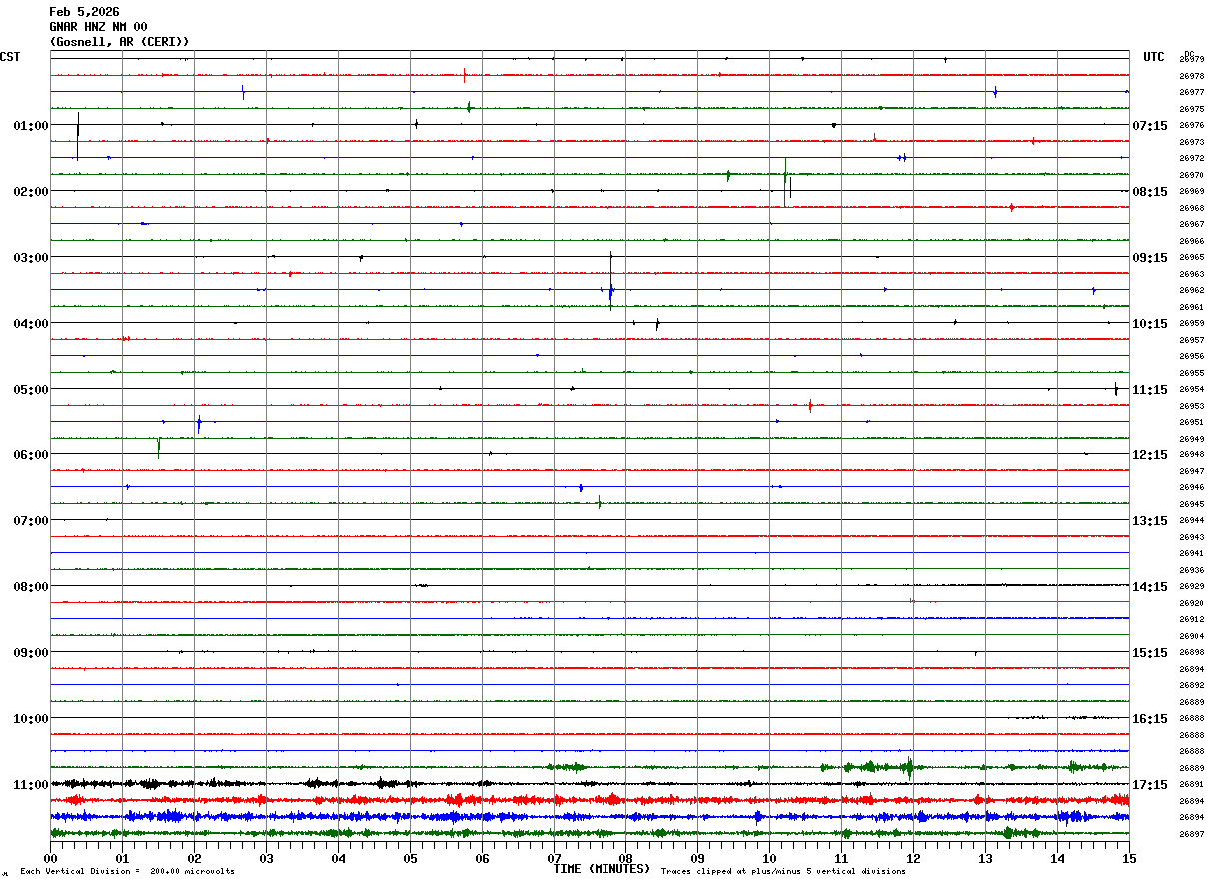Click the '08' minute axis tick label
Screen dimensions: 1209x885
point(625,858)
